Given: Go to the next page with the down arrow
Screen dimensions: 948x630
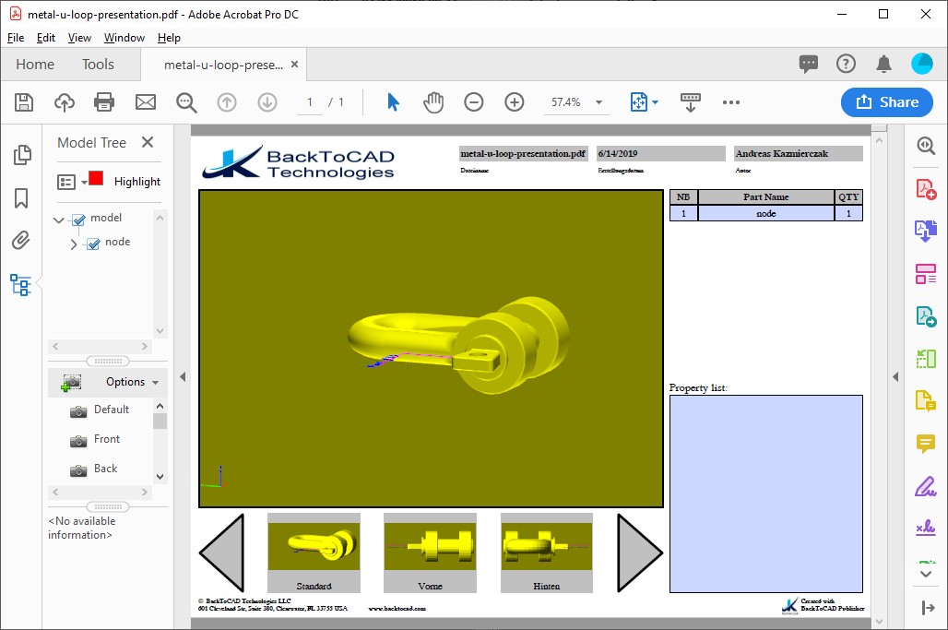Looking at the screenshot, I should pos(267,102).
